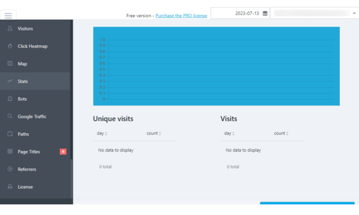Click the Visitors person icon

(x=10, y=28)
